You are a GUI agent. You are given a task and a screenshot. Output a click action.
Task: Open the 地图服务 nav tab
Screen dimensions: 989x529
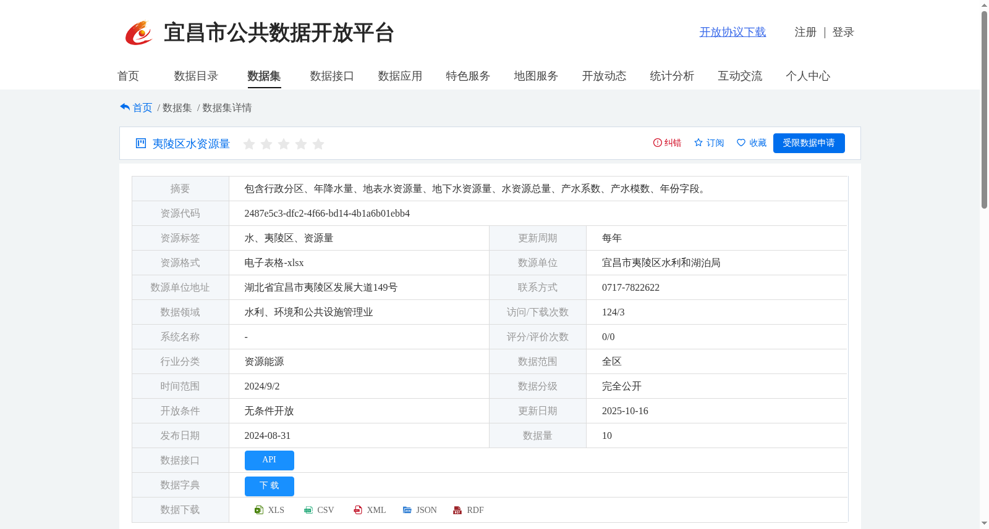(536, 76)
